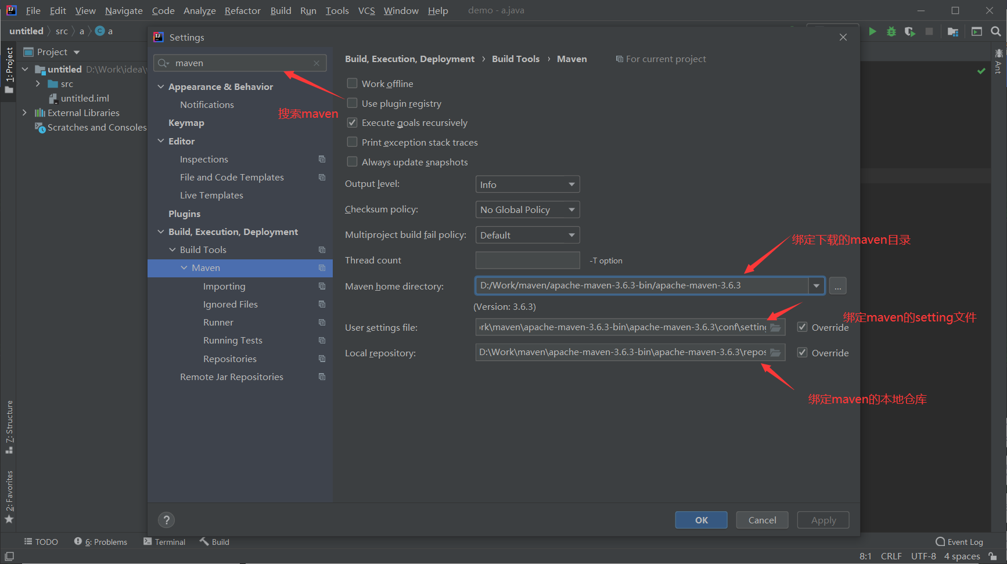Click the Stop square icon in toolbar
This screenshot has height=564, width=1007.
[x=929, y=31]
